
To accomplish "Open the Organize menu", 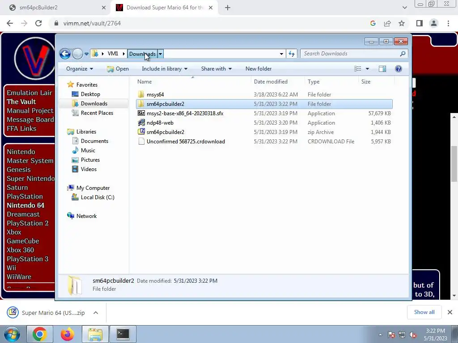I will pos(80,69).
